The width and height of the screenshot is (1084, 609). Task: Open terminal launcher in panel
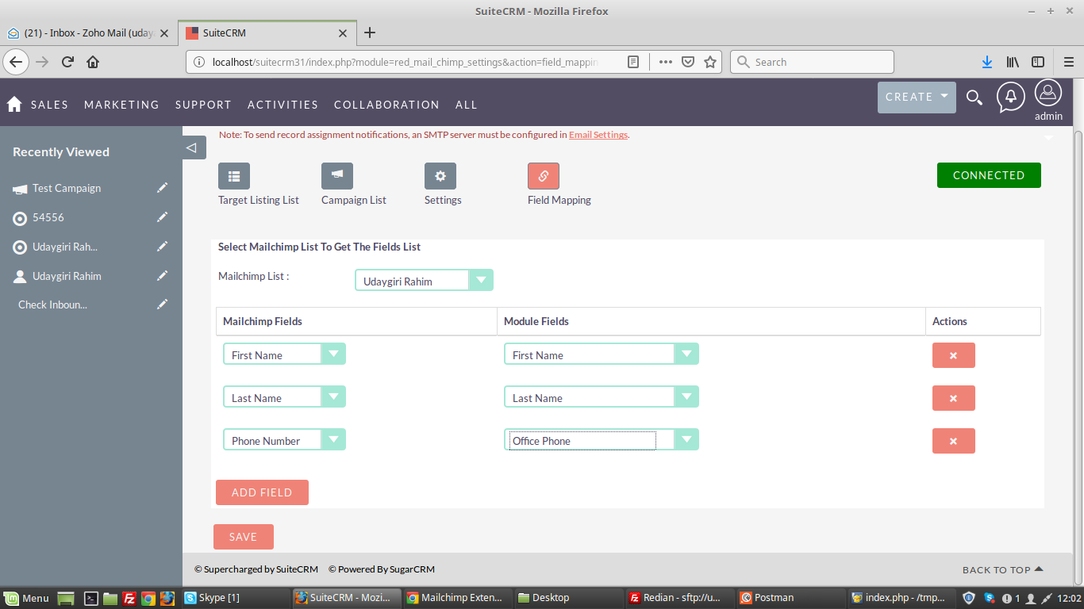(x=91, y=598)
